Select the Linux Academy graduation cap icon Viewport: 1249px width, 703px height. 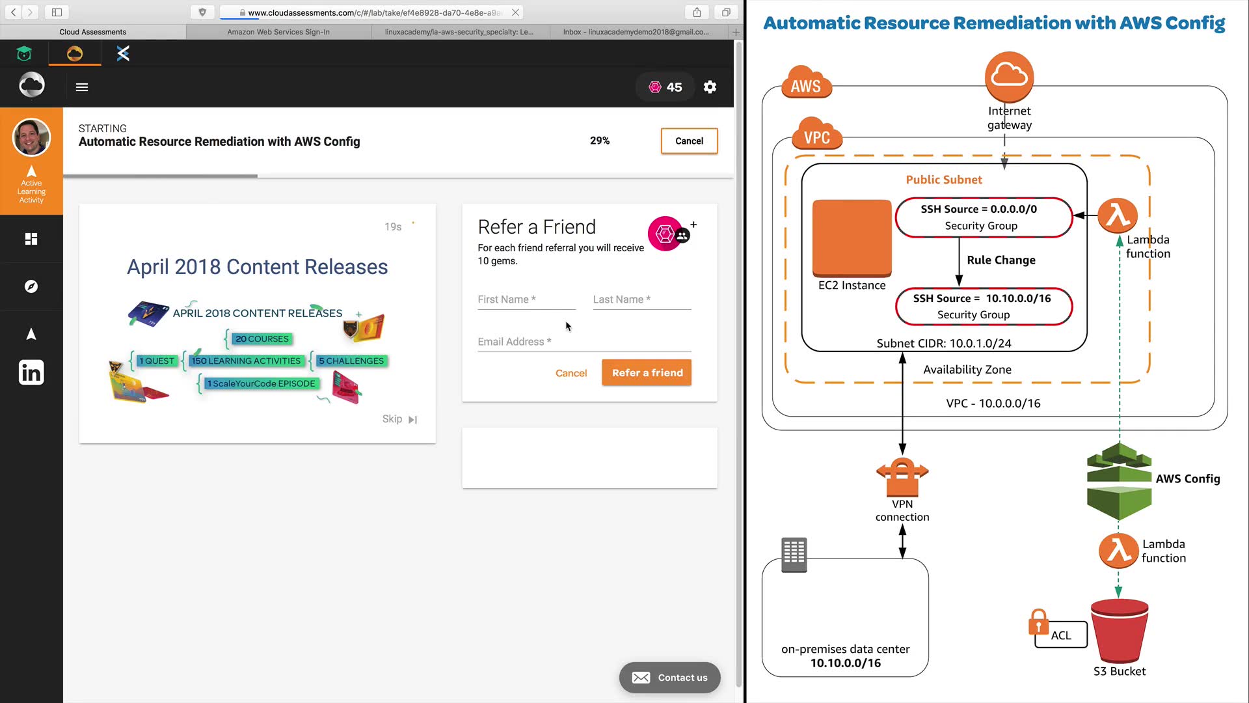click(x=24, y=53)
